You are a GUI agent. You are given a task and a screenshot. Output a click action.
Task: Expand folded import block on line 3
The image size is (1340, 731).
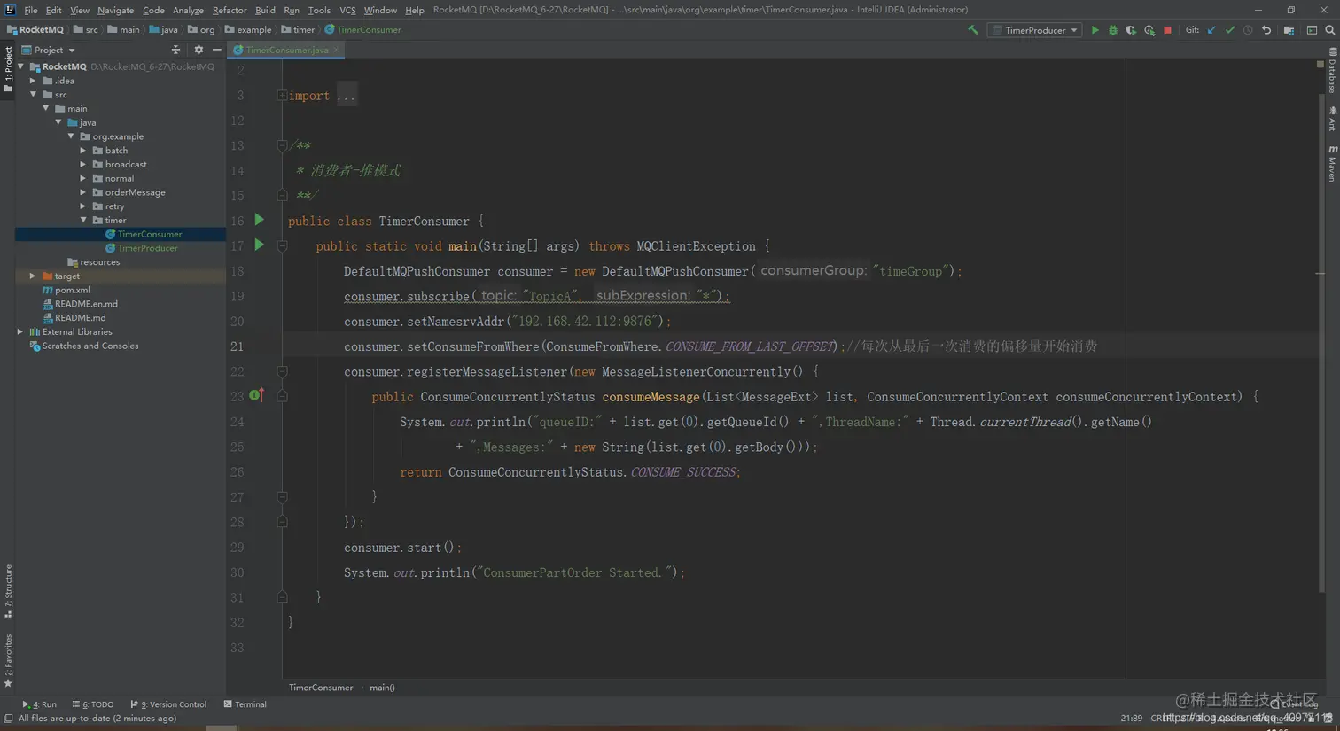pos(282,95)
